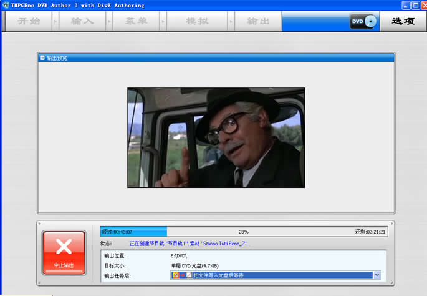Click the arrow after the 菜单 step

163,21
